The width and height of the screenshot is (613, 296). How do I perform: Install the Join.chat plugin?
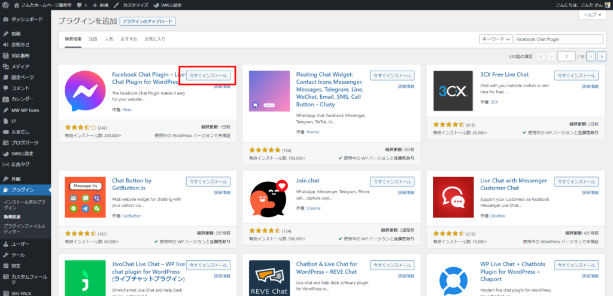point(392,182)
